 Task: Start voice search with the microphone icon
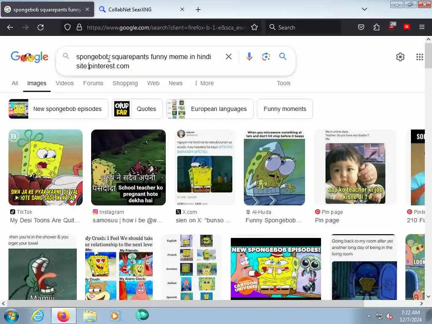click(x=249, y=57)
